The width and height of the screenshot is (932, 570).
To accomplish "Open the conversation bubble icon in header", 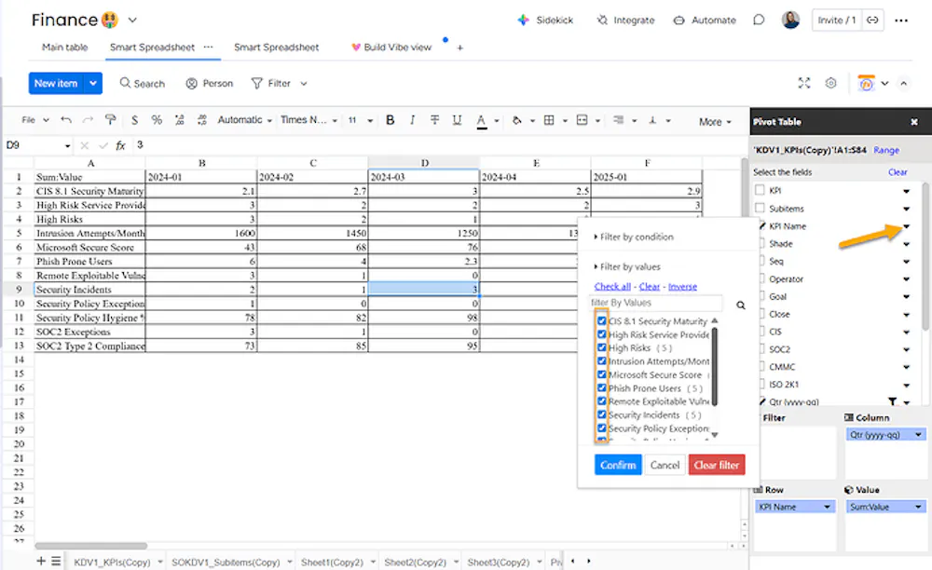I will click(759, 20).
